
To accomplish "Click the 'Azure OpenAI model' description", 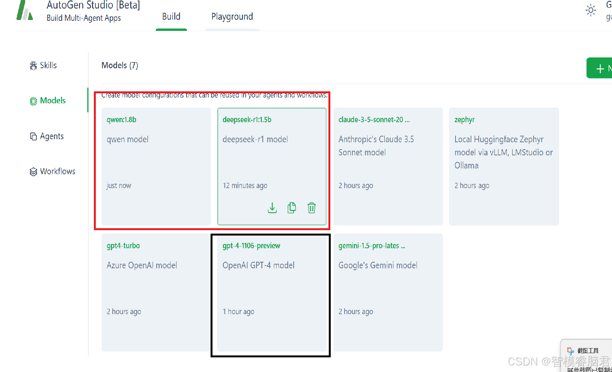I will (x=142, y=266).
